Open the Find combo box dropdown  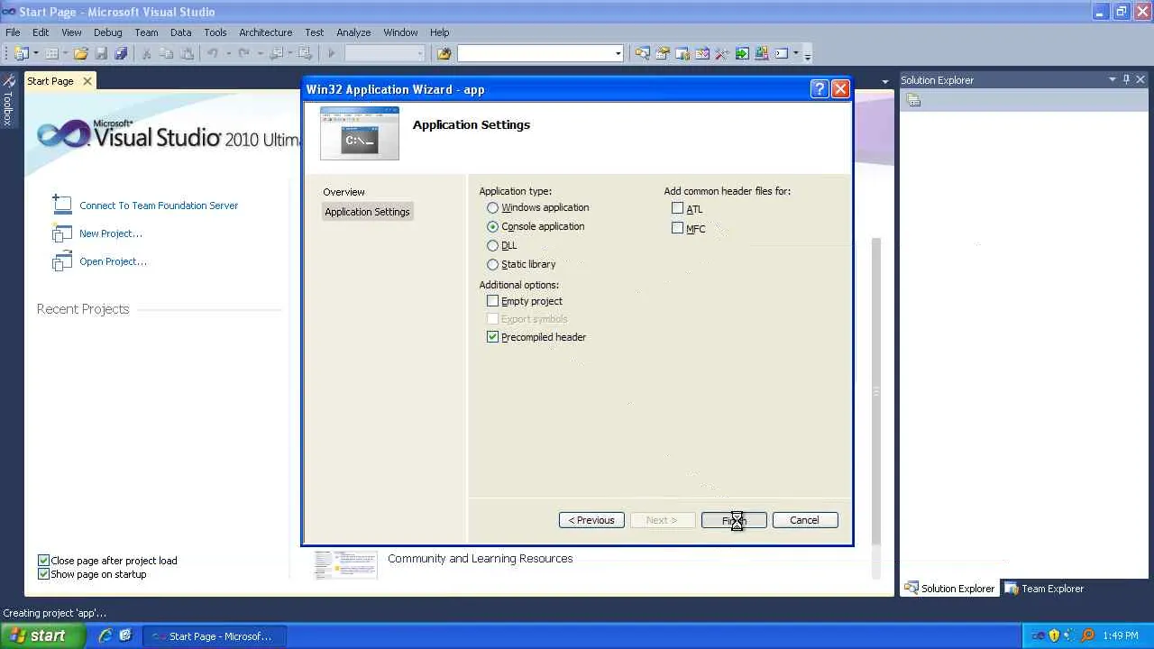(618, 53)
